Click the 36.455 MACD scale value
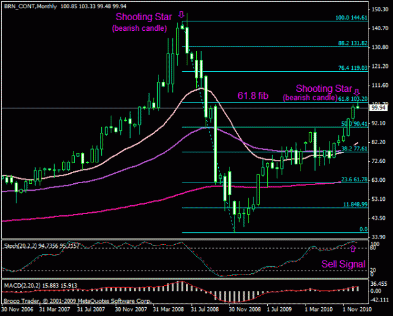Screen dimensions: 393x316 (379, 284)
